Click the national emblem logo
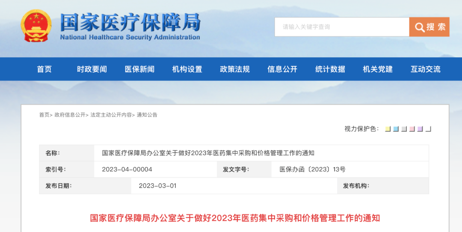Viewport: 462px width, 232px height. click(x=36, y=26)
